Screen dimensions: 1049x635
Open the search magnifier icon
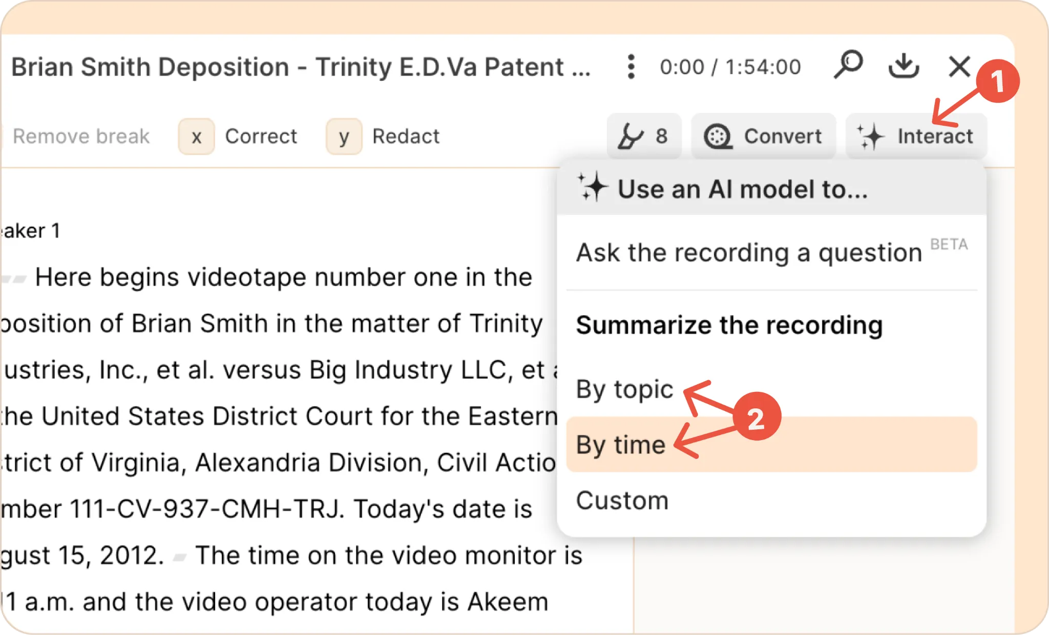[x=848, y=65]
